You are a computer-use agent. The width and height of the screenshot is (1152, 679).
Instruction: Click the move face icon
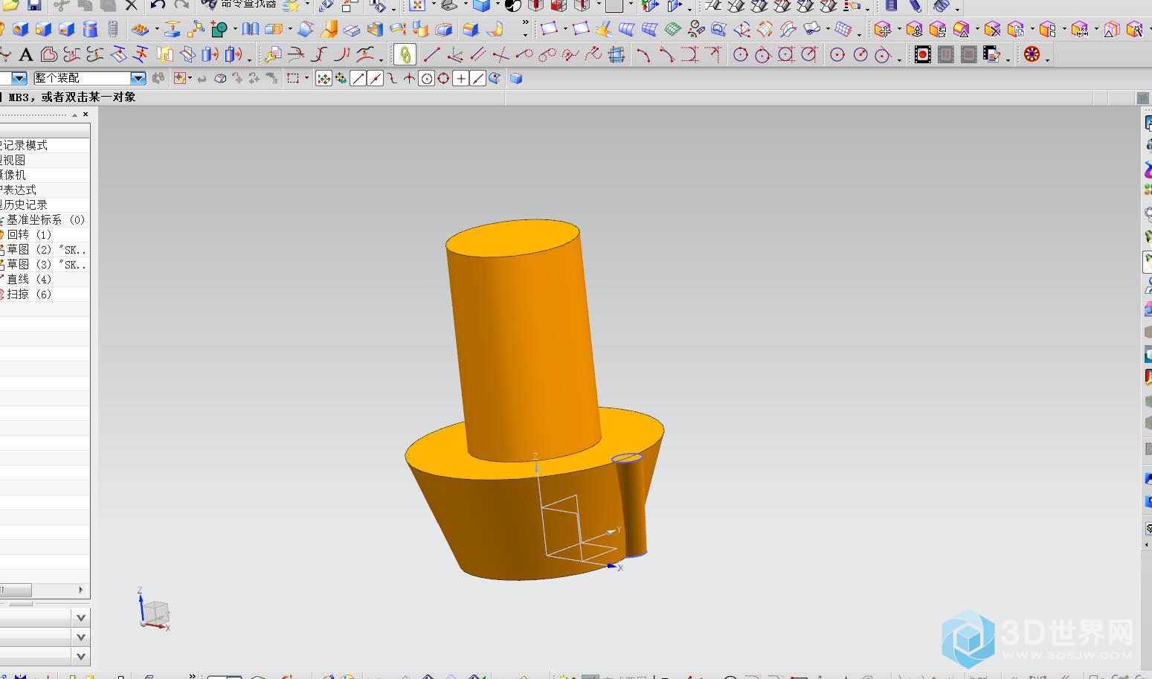pyautogui.click(x=882, y=30)
